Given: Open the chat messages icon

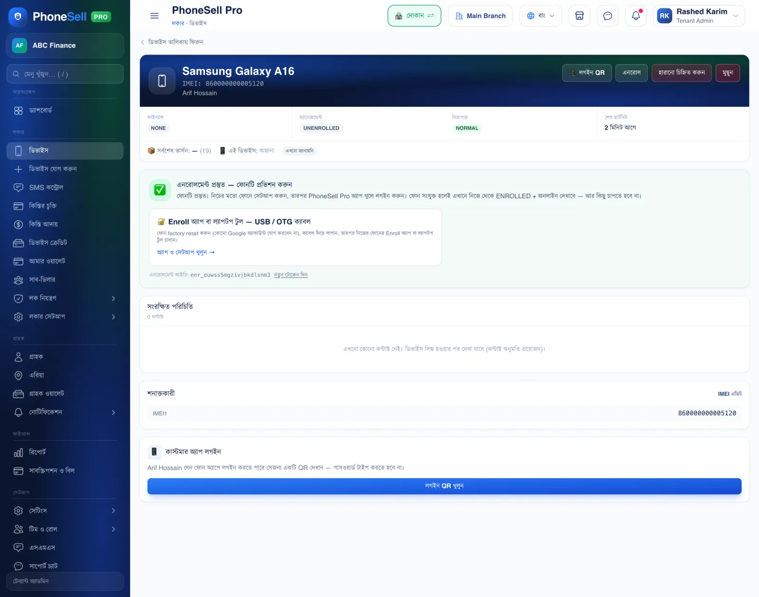Looking at the screenshot, I should [608, 16].
